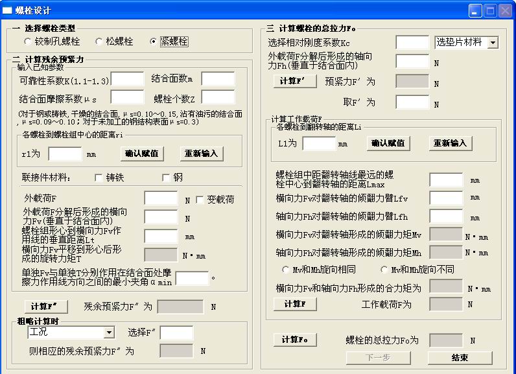Click the 合力矩 result field

tap(446, 286)
